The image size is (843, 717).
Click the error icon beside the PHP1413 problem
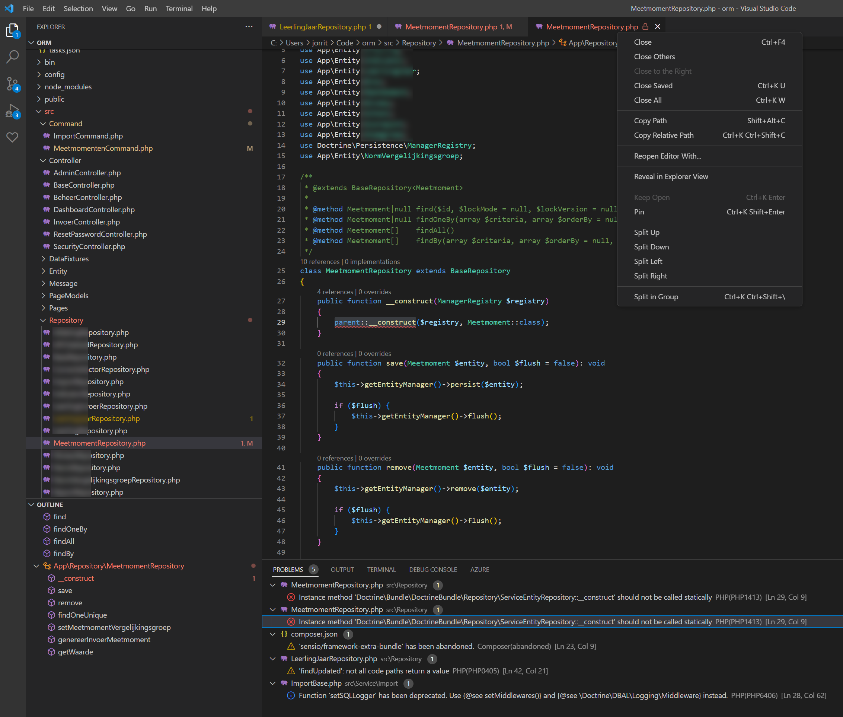coord(291,597)
